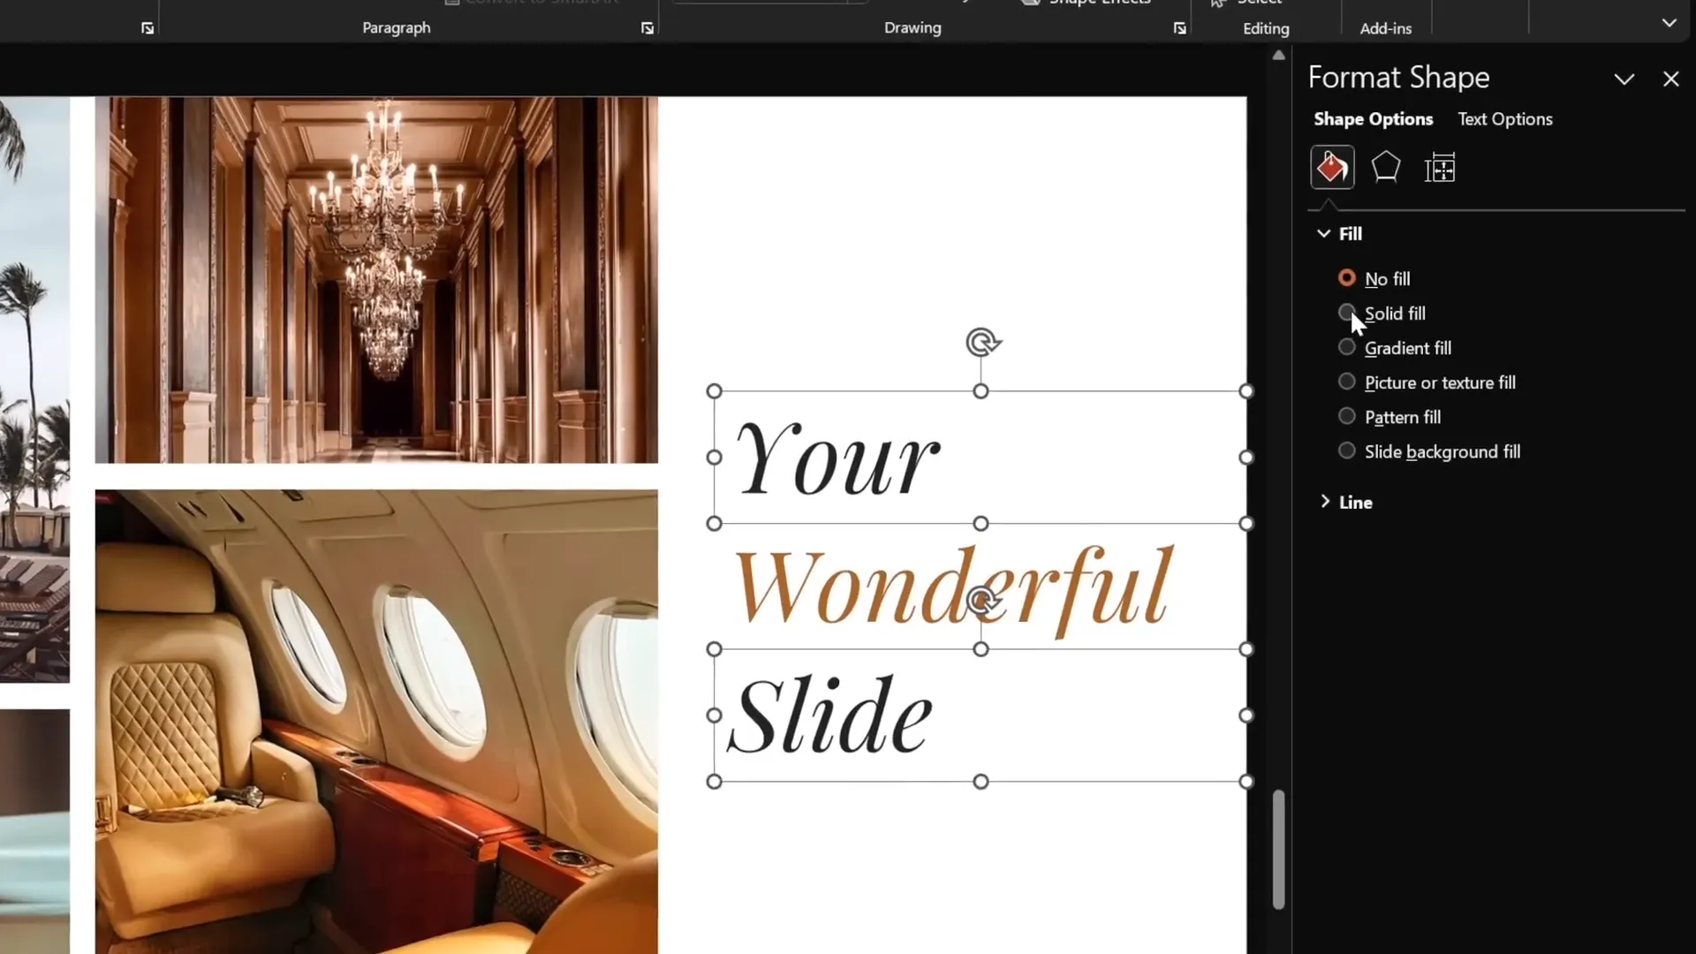Click the scroll up arrow of slide area
The image size is (1696, 954).
(x=1278, y=55)
